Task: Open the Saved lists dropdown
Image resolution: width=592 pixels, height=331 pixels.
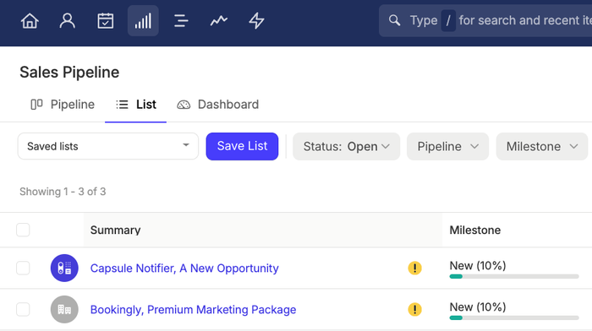Action: click(108, 146)
